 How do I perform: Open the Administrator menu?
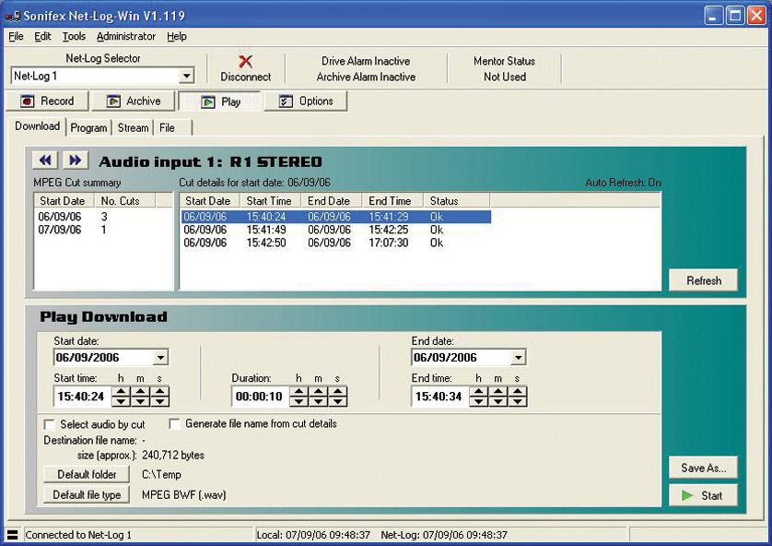tap(126, 37)
